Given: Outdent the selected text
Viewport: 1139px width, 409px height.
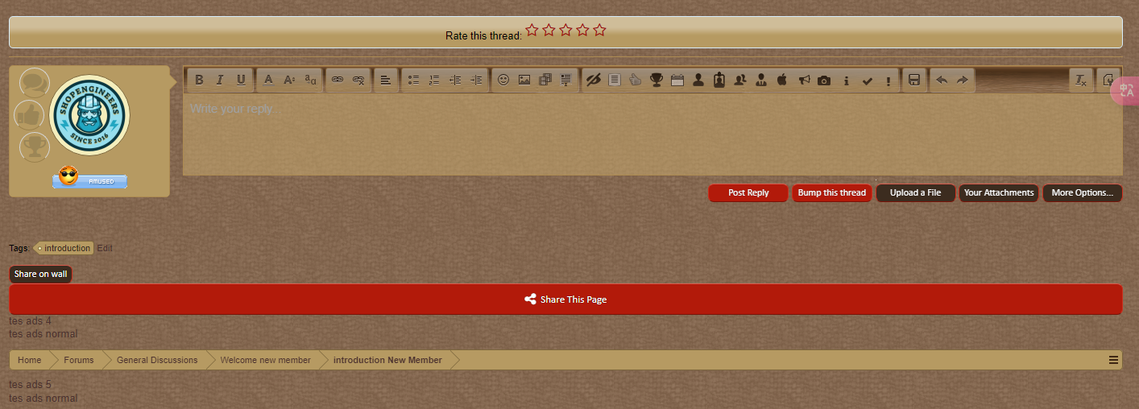Looking at the screenshot, I should (x=455, y=80).
